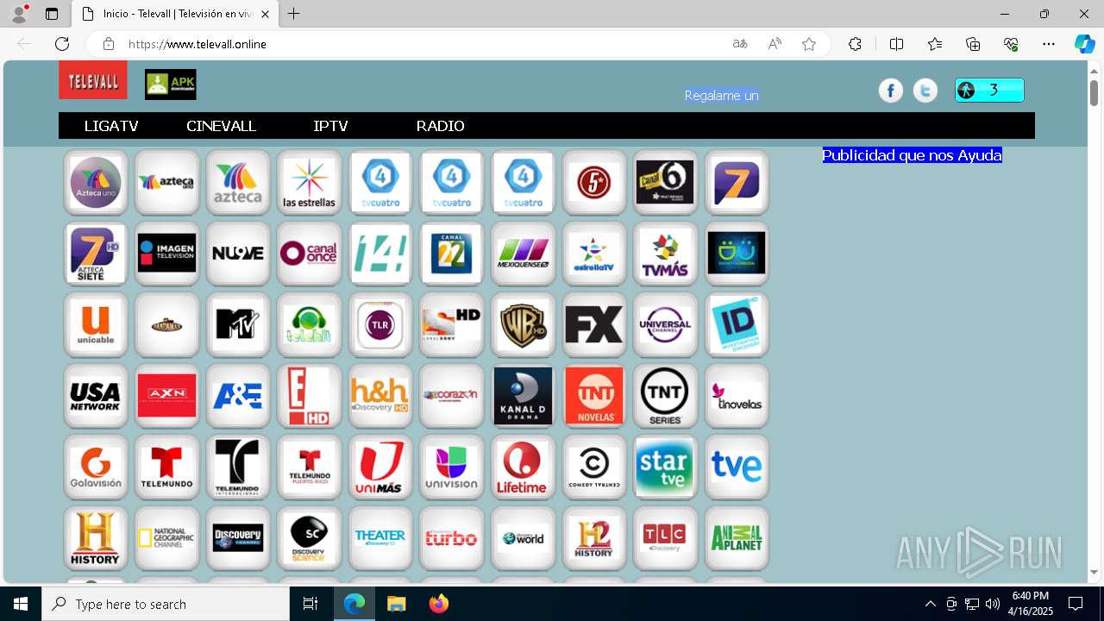Open the Favorites list button
The width and height of the screenshot is (1104, 621).
point(935,44)
